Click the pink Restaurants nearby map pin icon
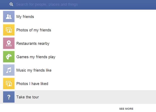The height and width of the screenshot is (112, 156). (x=9, y=43)
